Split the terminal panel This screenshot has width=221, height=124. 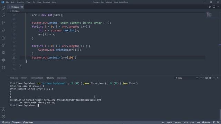pyautogui.click(x=206, y=78)
